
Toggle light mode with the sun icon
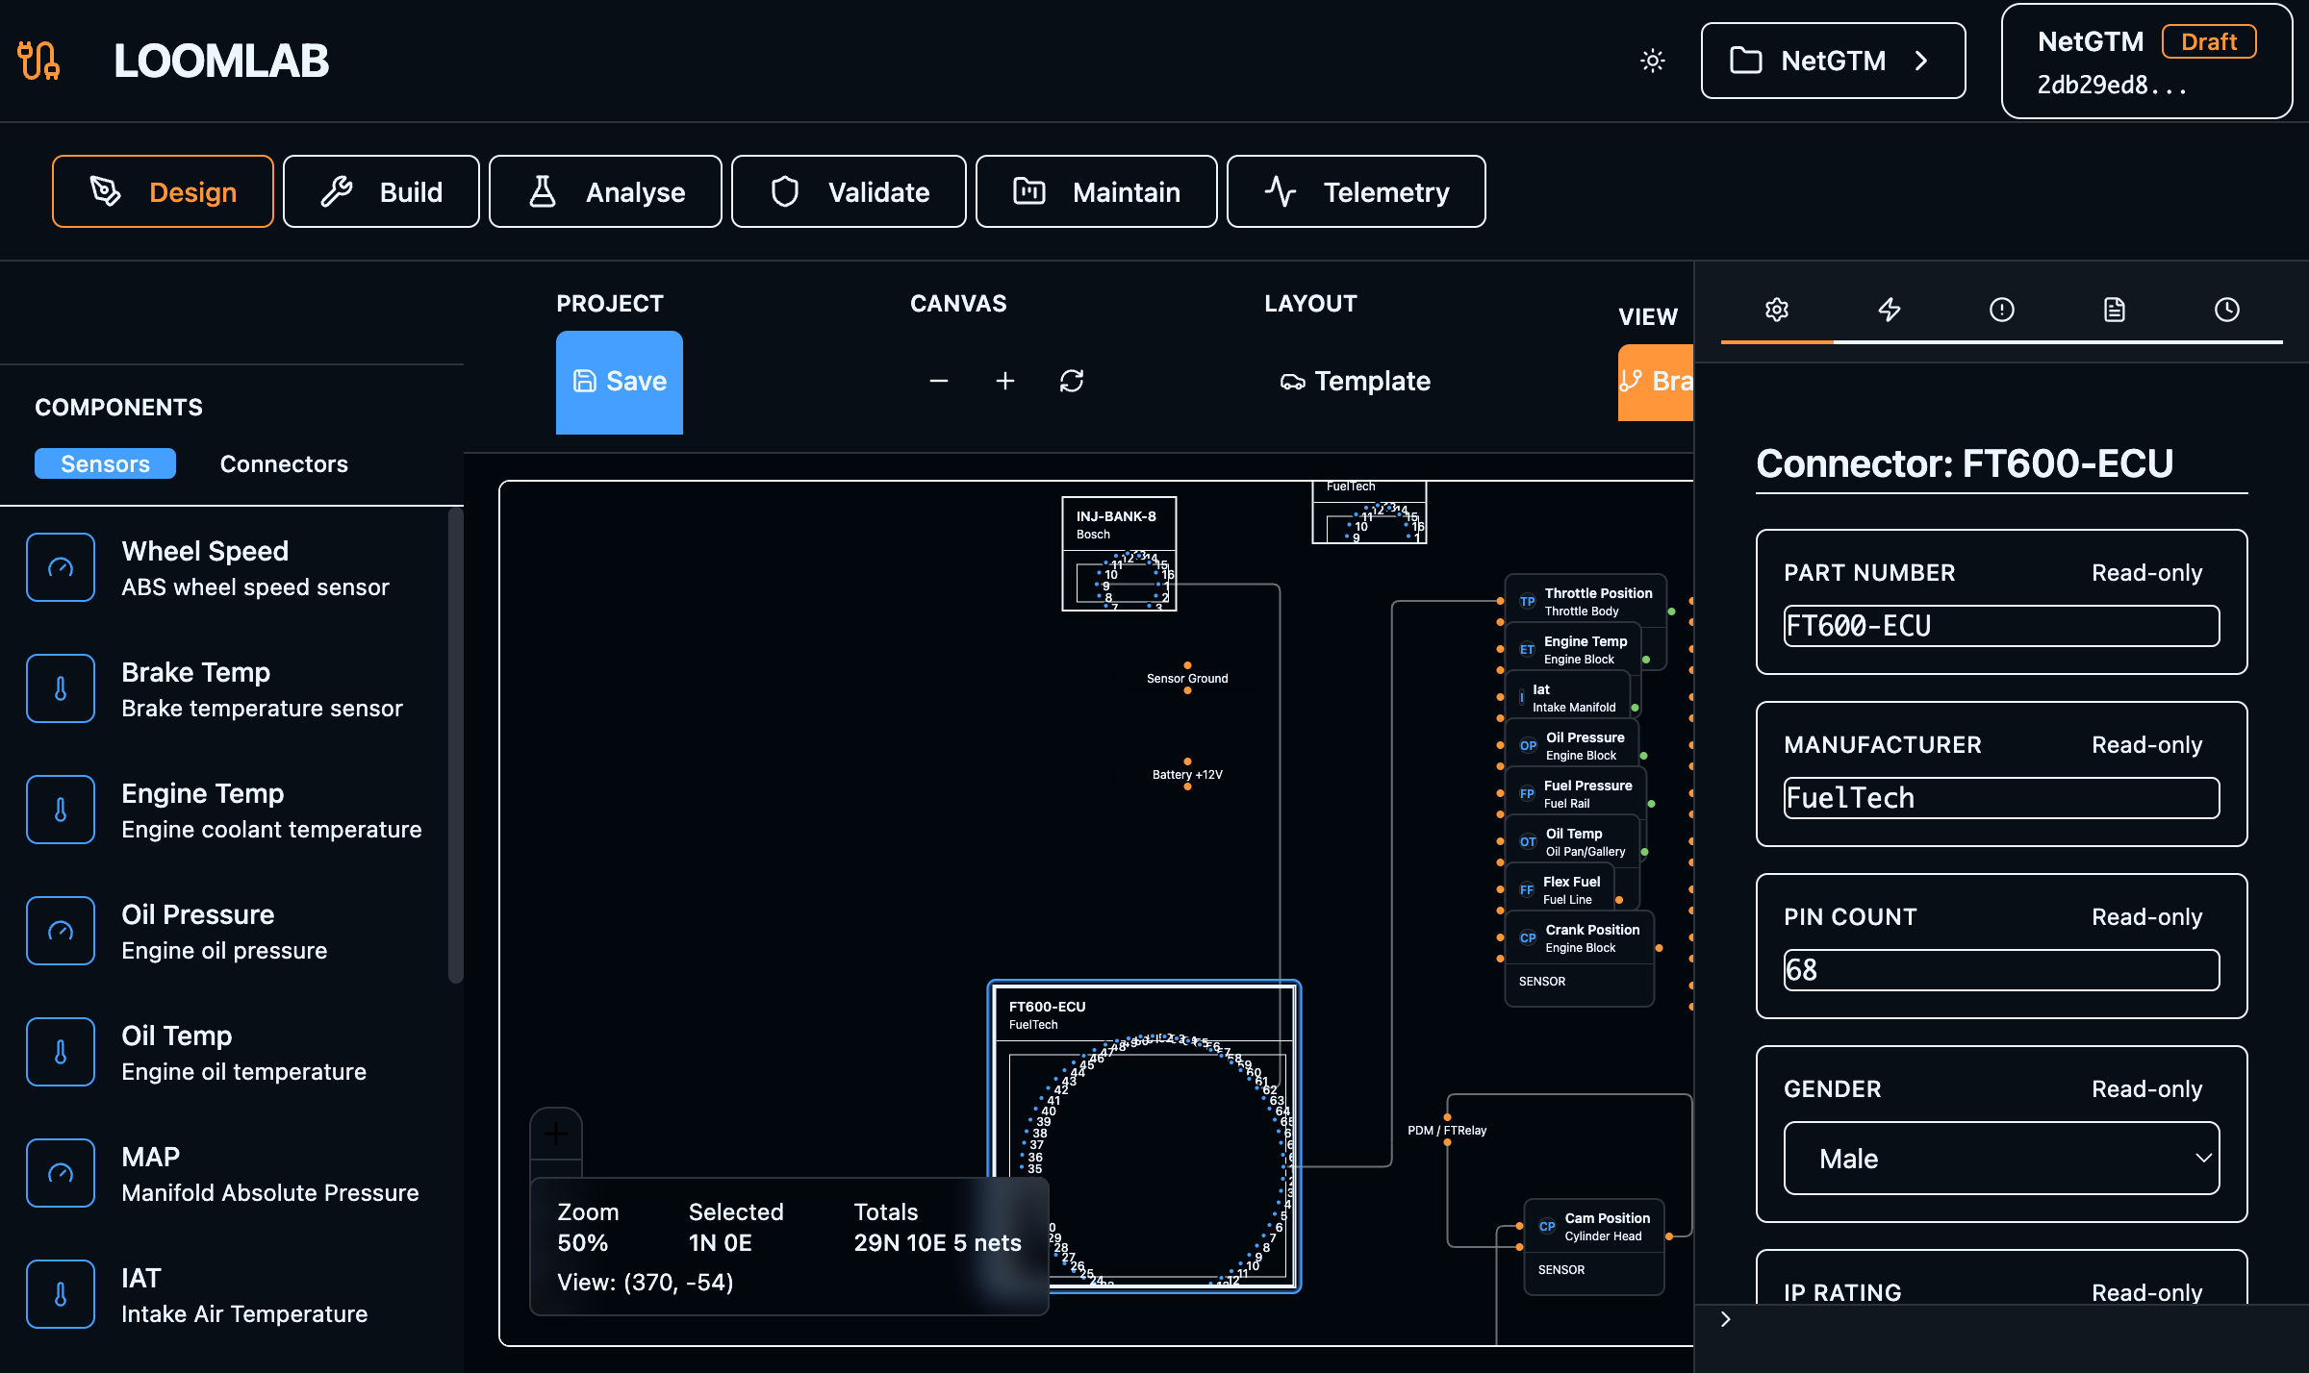point(1653,60)
